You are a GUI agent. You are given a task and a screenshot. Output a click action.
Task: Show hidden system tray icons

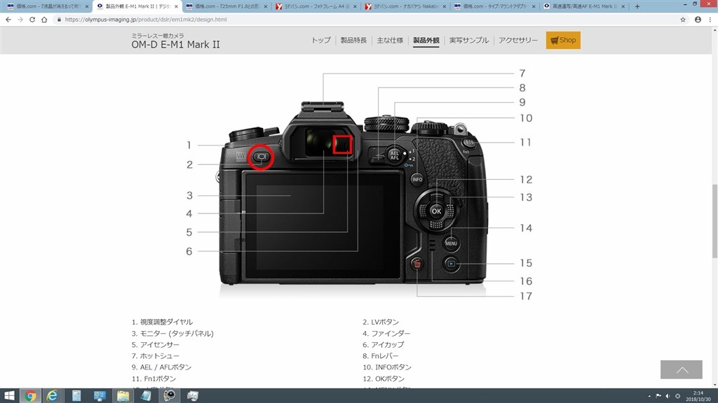point(649,396)
